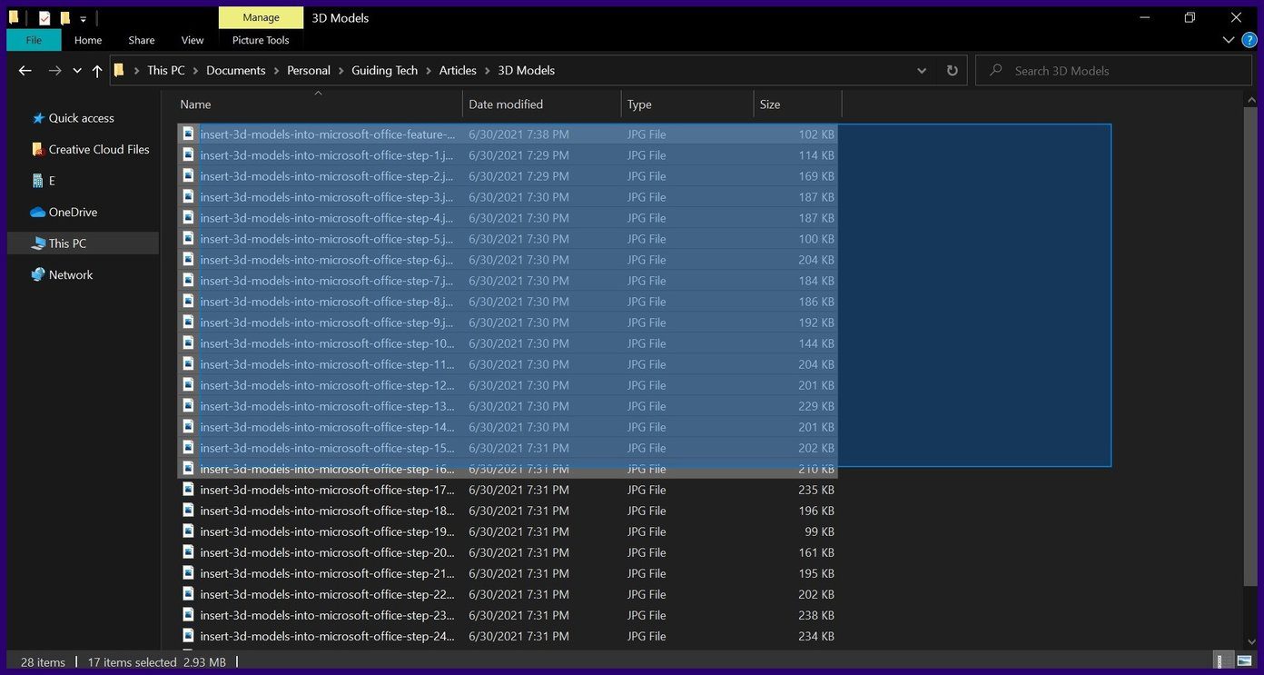
Task: Expand the ribbon with the chevron
Action: [x=1229, y=40]
